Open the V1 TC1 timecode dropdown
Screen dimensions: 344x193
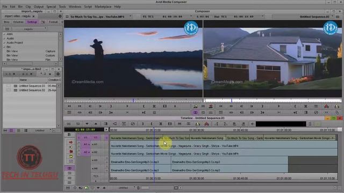click(191, 17)
